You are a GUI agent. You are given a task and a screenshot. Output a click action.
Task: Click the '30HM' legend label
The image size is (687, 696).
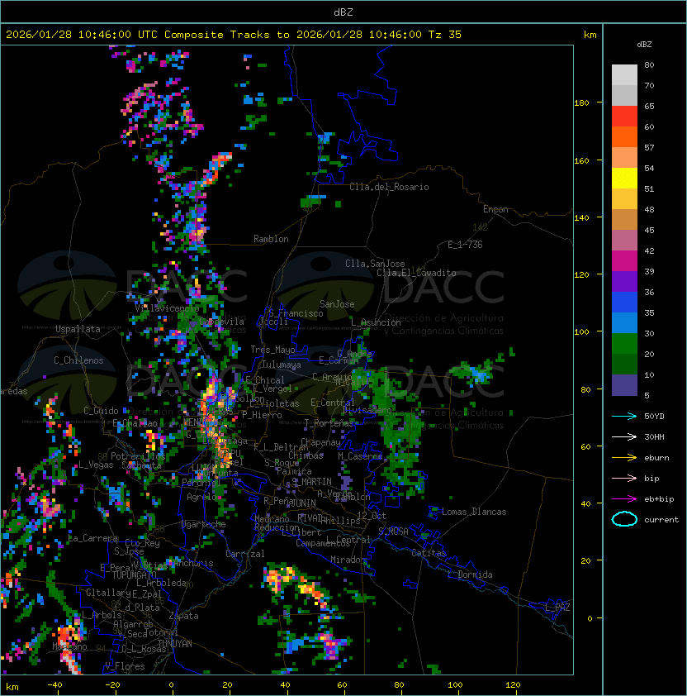coord(654,436)
